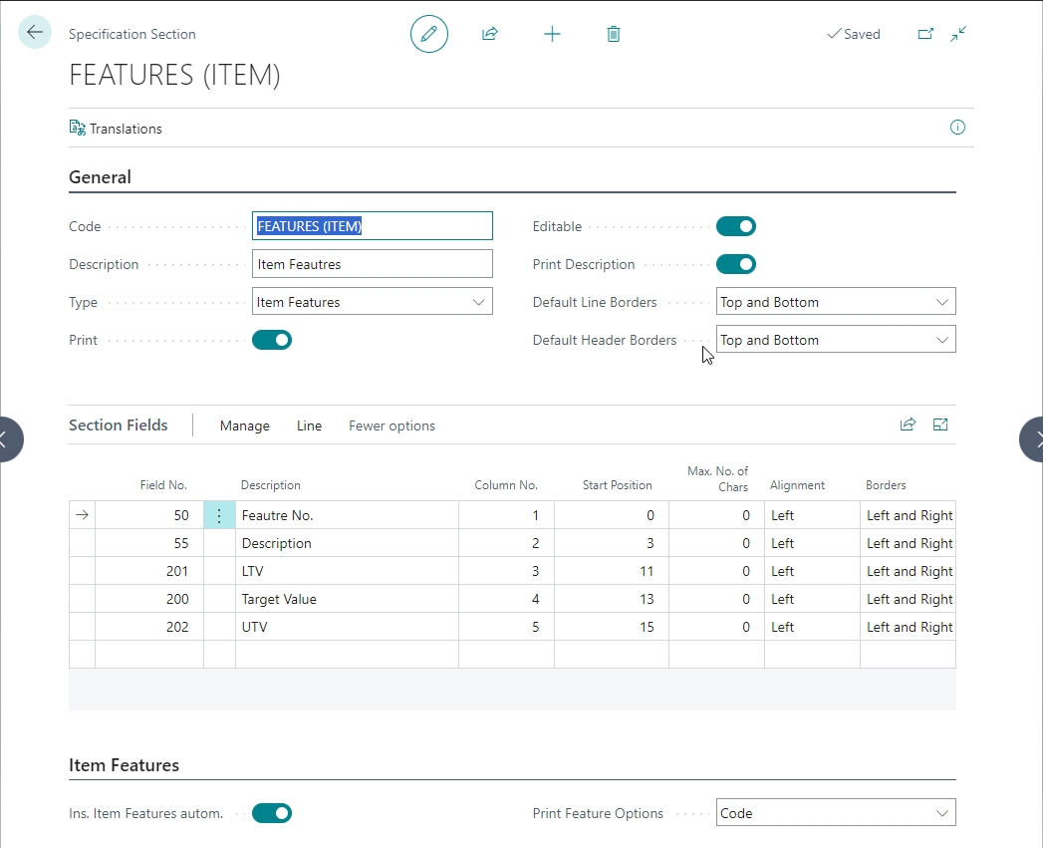
Task: Click Start Position value 11
Action: click(x=612, y=571)
